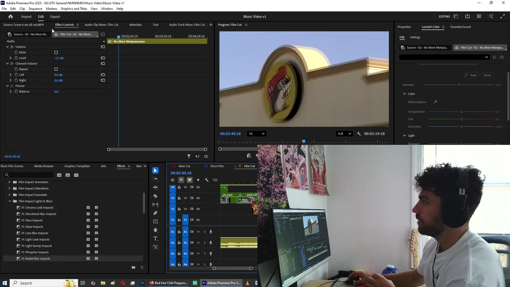Create new custom bin in Effects panel
Screen dimensions: 510x287
click(x=133, y=267)
